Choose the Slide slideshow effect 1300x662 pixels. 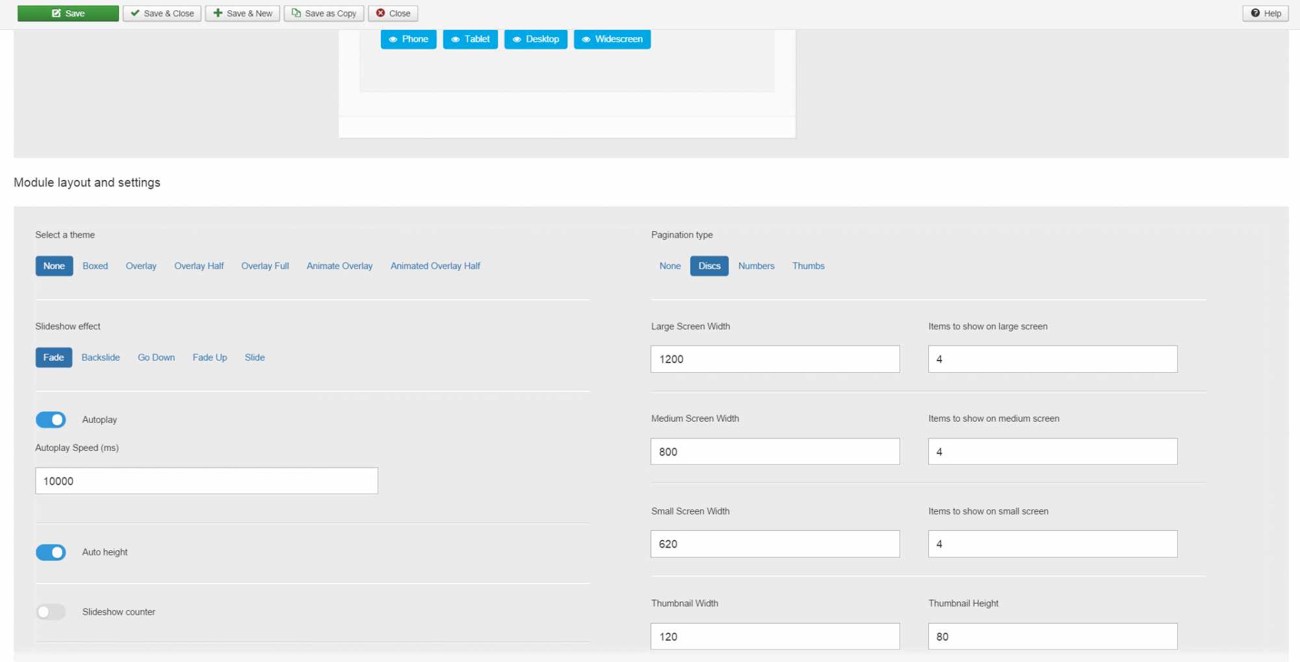255,357
